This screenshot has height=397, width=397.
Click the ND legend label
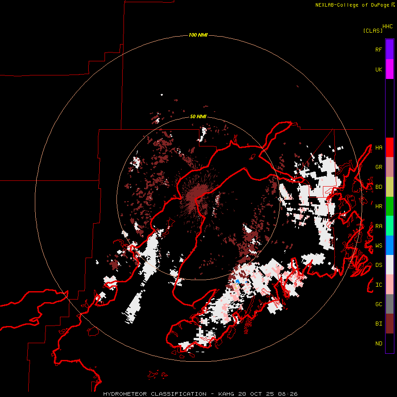[x=378, y=343]
